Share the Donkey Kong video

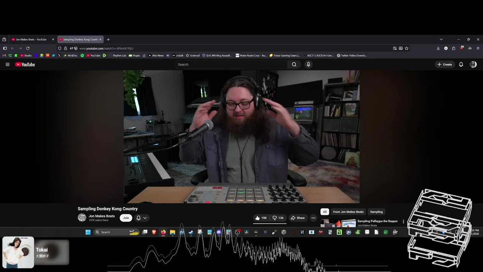click(x=297, y=218)
